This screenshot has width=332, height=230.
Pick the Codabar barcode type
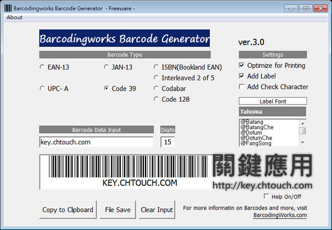(x=157, y=88)
